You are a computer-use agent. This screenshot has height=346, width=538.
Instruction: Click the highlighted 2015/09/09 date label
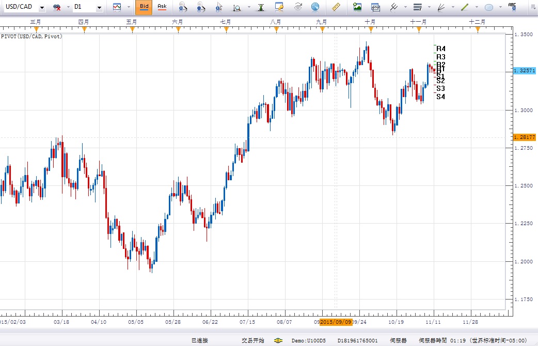point(336,322)
